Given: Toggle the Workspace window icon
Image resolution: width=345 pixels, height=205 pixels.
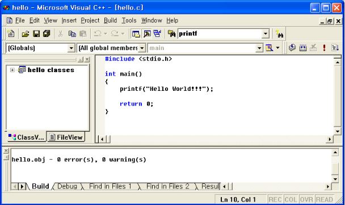Looking at the screenshot, I should point(136,34).
